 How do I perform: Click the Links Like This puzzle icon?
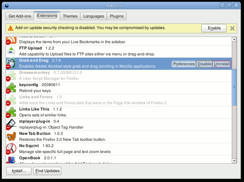click(11, 112)
